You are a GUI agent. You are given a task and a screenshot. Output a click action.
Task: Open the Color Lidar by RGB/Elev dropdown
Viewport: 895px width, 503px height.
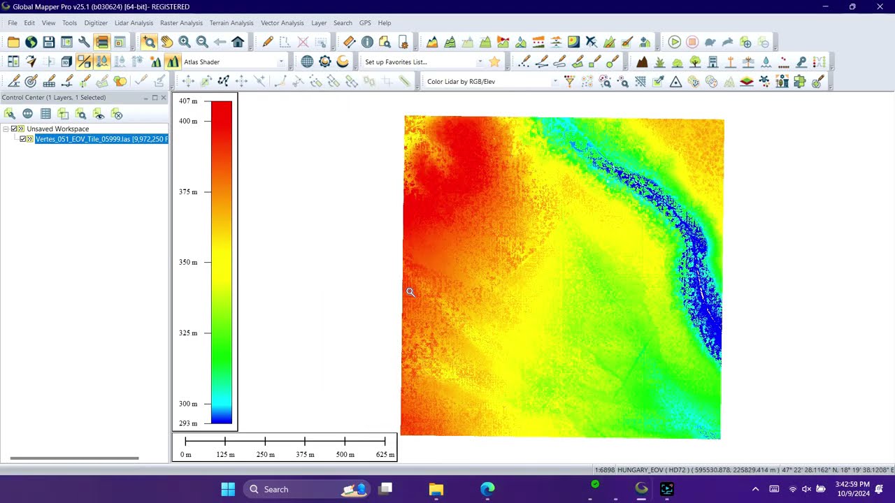click(555, 82)
